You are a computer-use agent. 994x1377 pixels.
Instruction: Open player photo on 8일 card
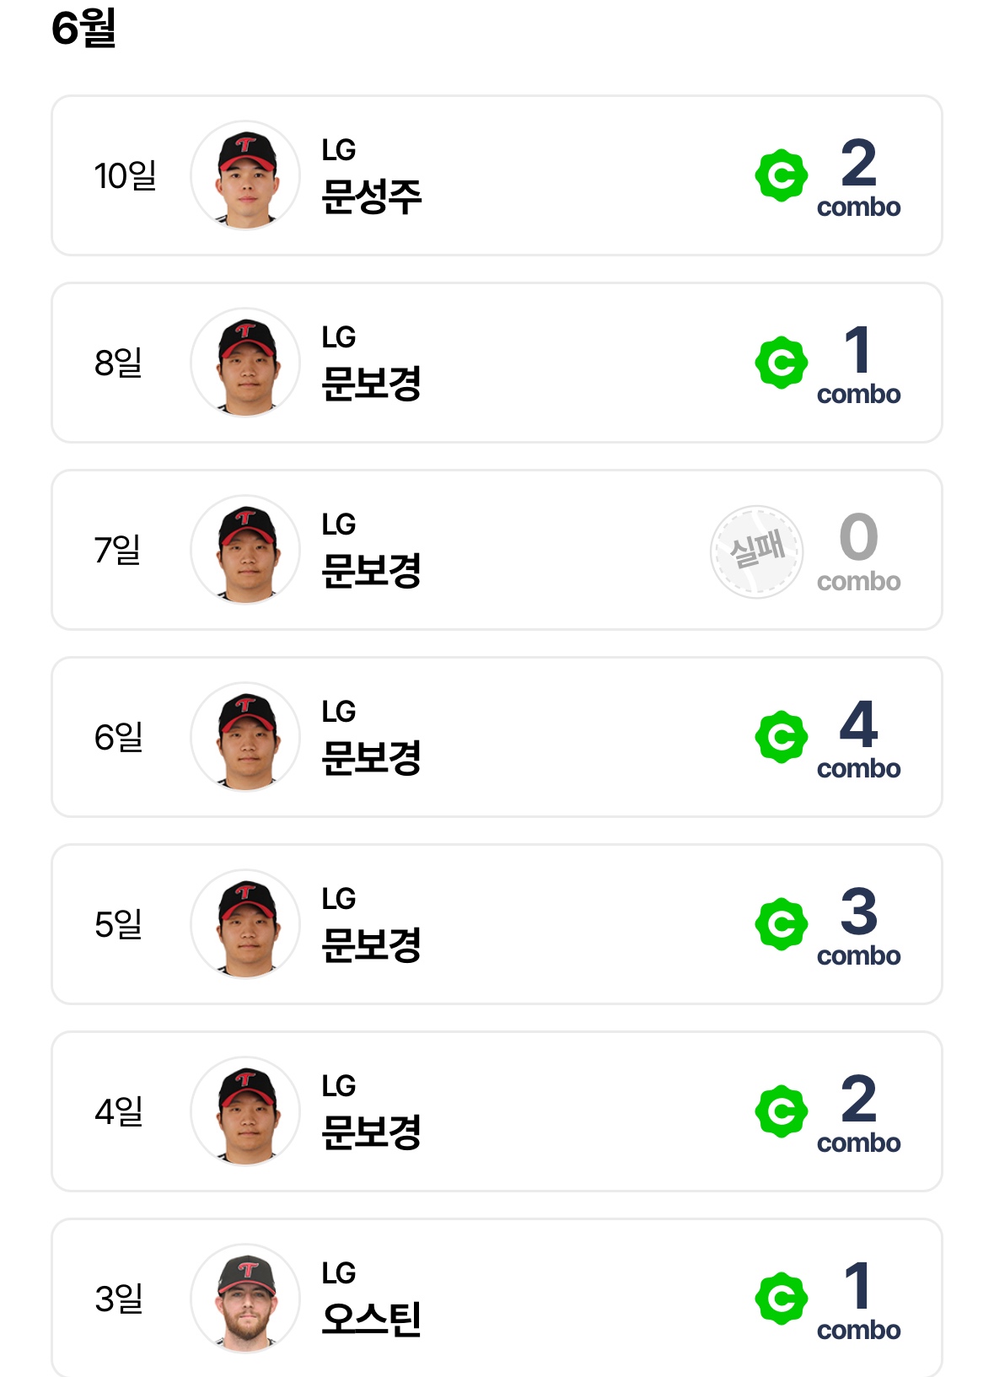(x=245, y=363)
